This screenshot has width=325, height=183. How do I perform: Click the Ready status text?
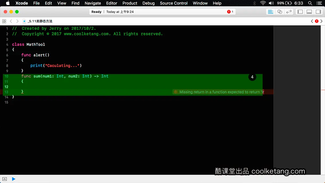point(96,12)
